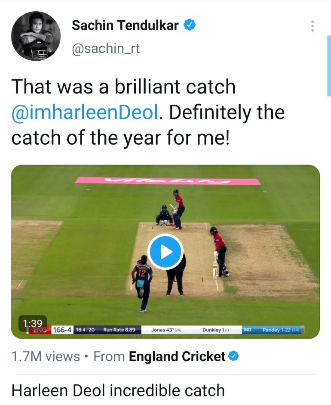Click the 1:39 video duration badge
331x405 pixels.
tap(32, 323)
